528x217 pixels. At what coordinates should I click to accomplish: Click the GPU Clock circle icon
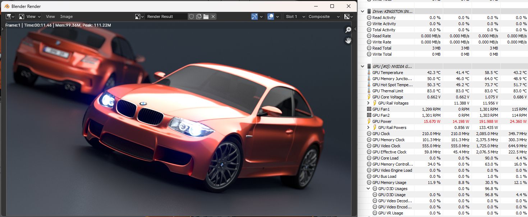click(369, 134)
